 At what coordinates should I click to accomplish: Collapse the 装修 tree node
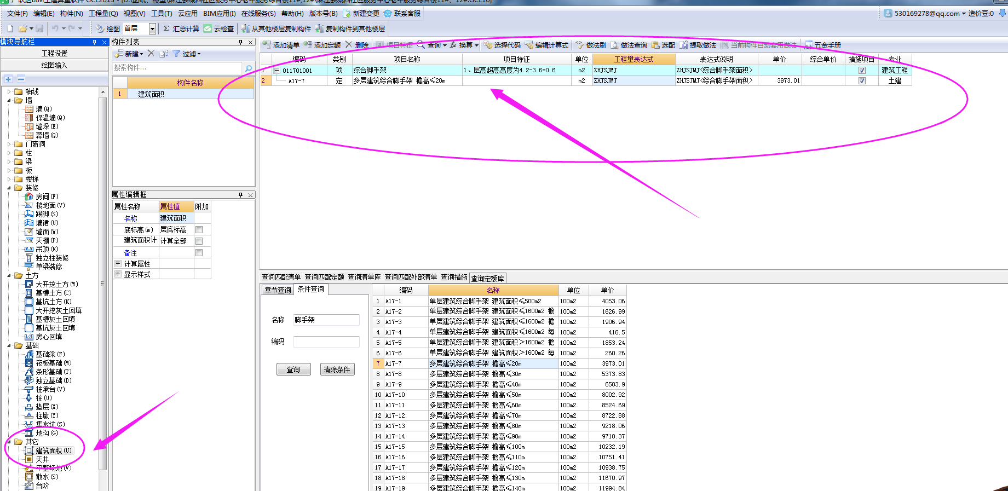tap(9, 188)
